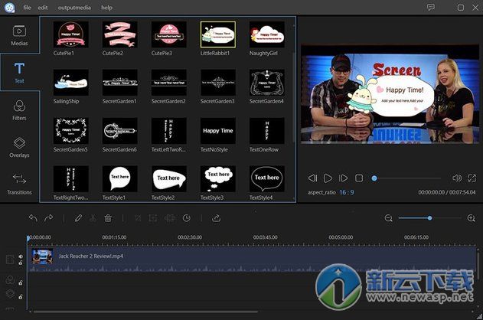The image size is (483, 320).
Task: Click the volume speaker icon
Action: [x=457, y=178]
